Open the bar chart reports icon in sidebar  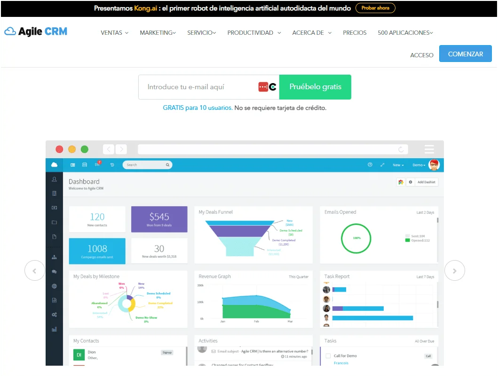tap(54, 330)
